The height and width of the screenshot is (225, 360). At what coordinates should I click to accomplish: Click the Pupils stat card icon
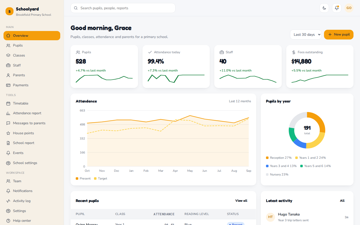point(78,52)
